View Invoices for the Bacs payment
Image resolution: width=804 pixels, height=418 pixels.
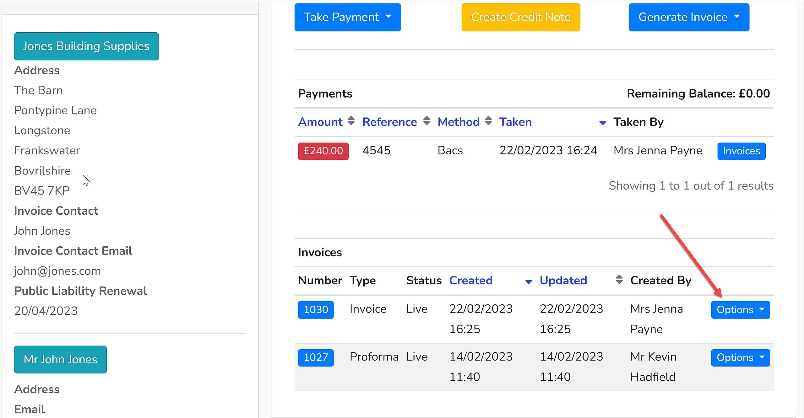coord(741,151)
